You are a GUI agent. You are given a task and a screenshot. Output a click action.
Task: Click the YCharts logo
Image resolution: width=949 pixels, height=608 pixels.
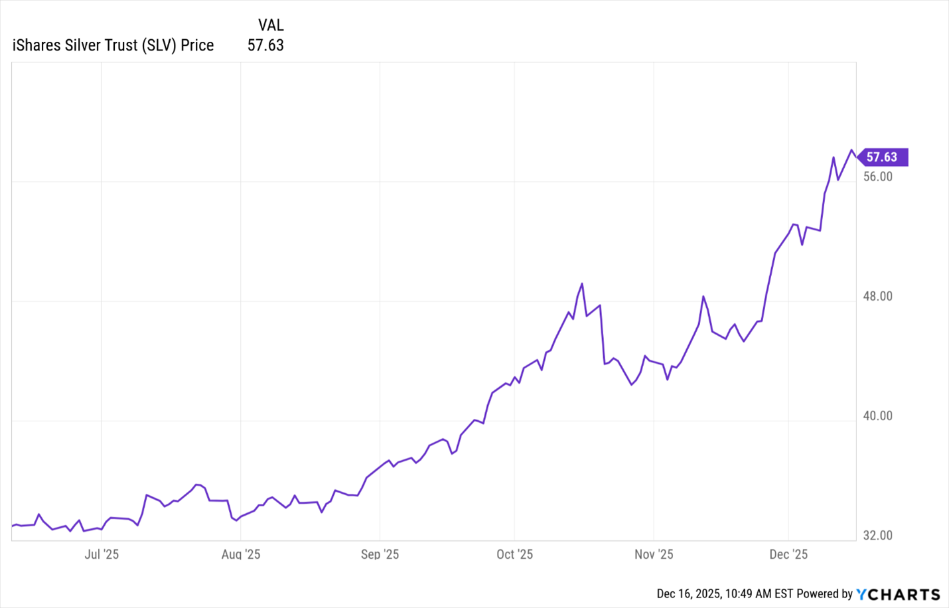point(898,594)
